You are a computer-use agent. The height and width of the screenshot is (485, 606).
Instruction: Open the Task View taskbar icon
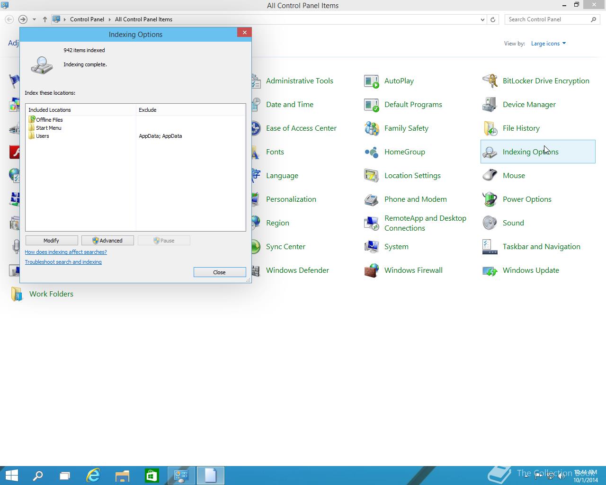[x=65, y=476]
